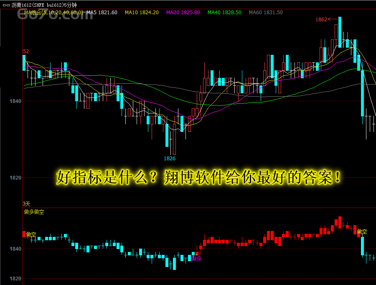Select the magenta MA20 1825.80 label
376x285 pixels.
pyautogui.click(x=183, y=13)
